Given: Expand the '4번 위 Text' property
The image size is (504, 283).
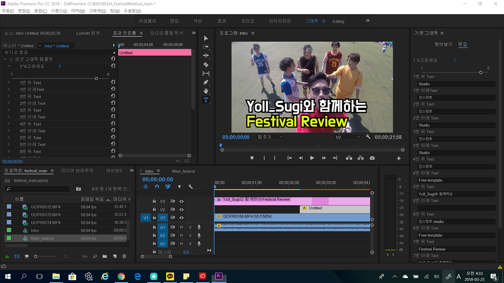Looking at the screenshot, I should tap(9, 124).
